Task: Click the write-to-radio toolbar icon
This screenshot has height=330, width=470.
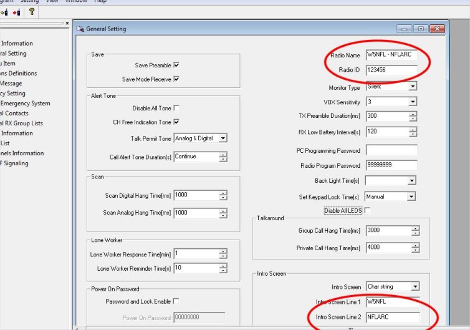Action: tap(16, 12)
